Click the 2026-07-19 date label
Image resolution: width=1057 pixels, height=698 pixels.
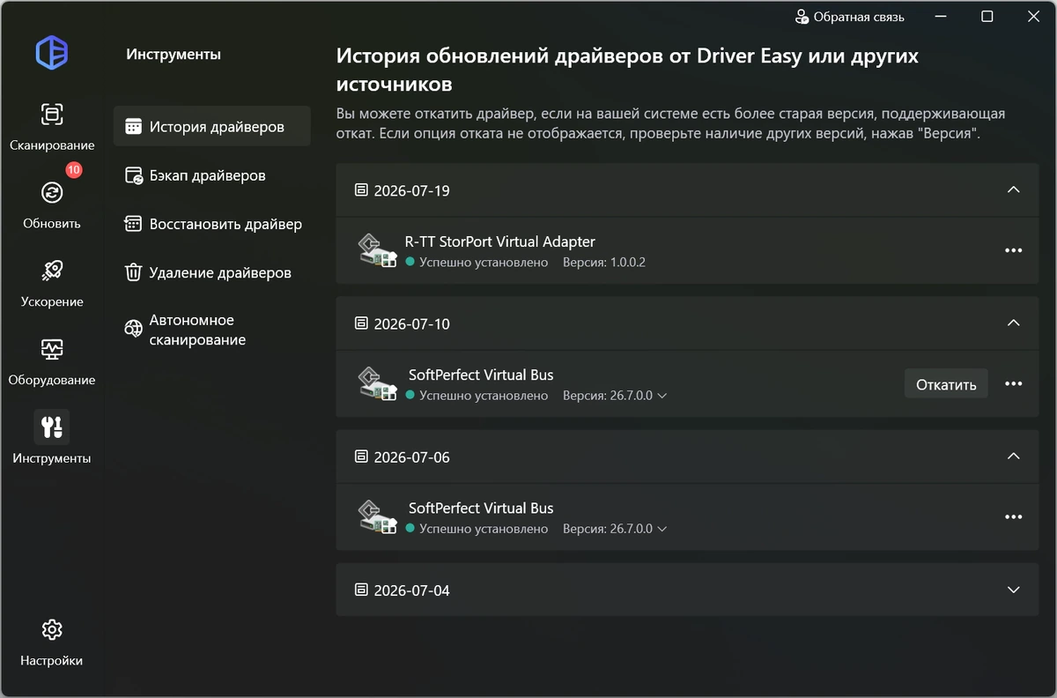(412, 190)
